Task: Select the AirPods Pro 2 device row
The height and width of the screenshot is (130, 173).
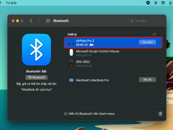Action: pos(113,42)
